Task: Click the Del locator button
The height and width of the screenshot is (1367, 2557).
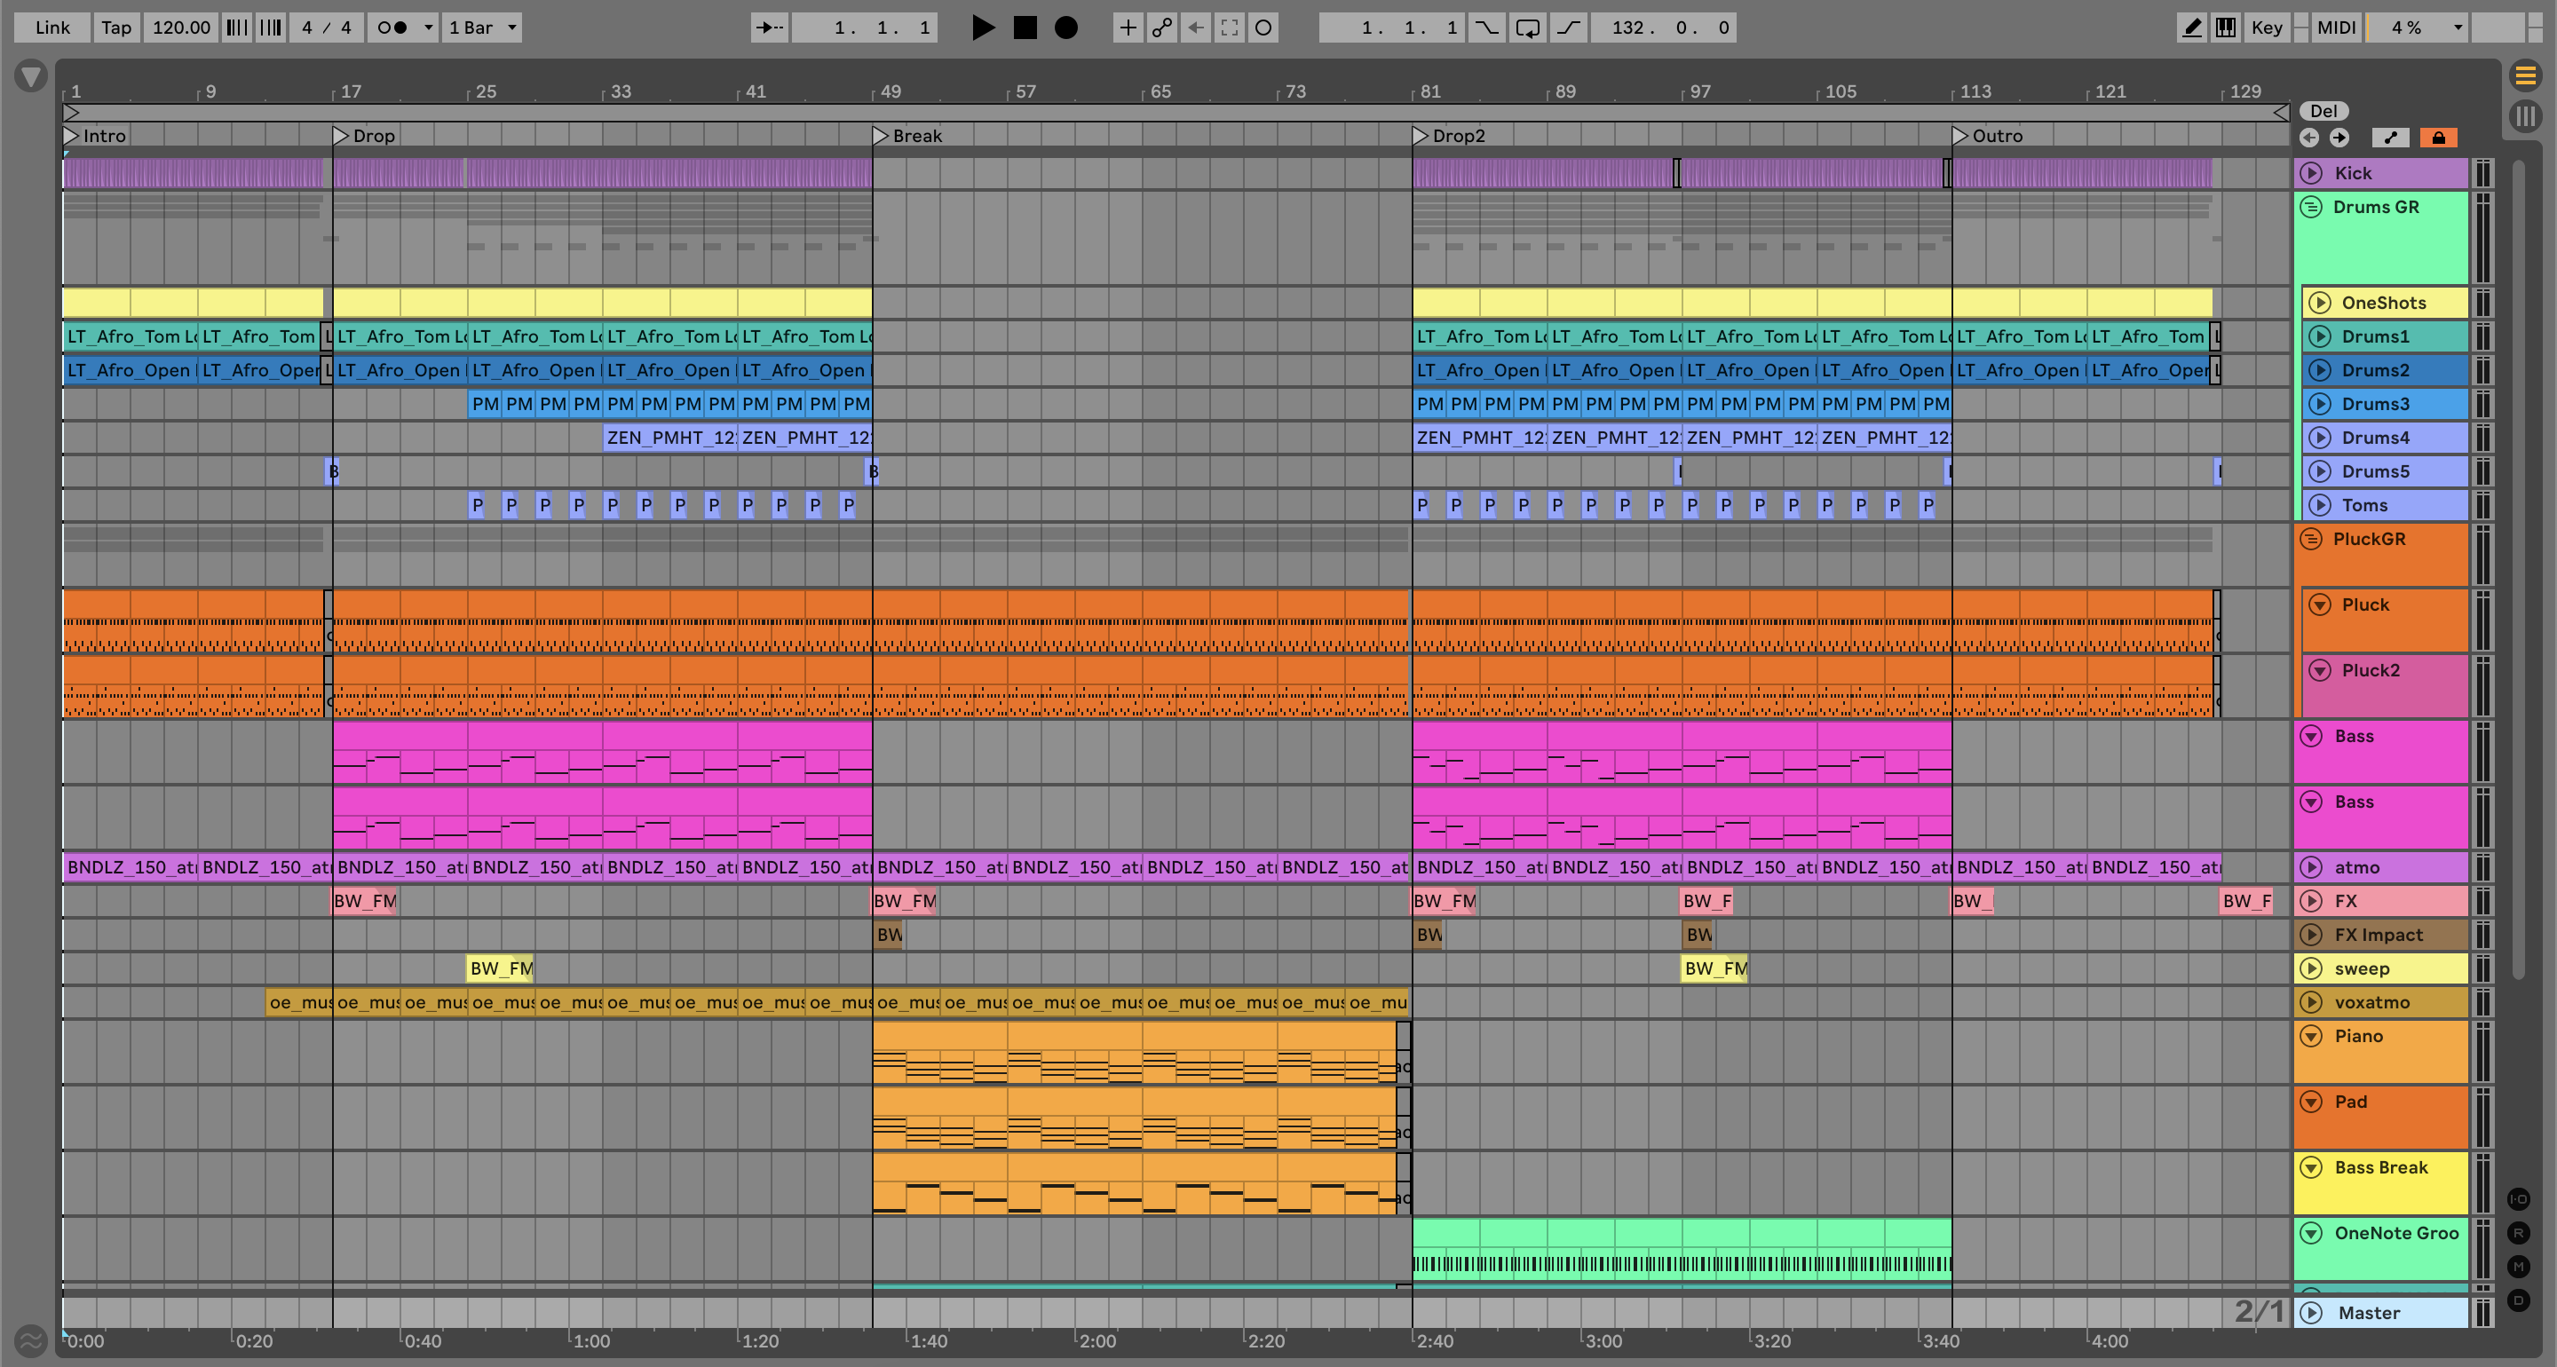Action: tap(2323, 111)
